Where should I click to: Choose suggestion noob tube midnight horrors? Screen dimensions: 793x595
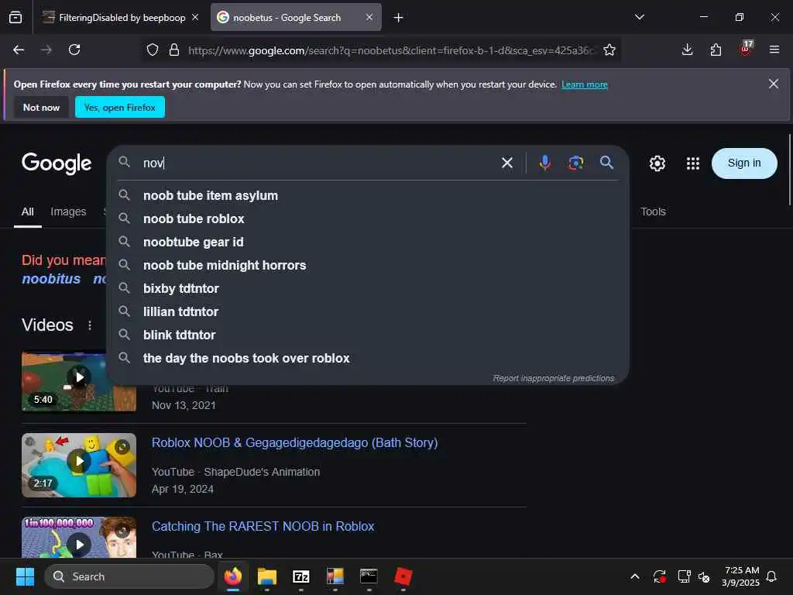pos(368,265)
